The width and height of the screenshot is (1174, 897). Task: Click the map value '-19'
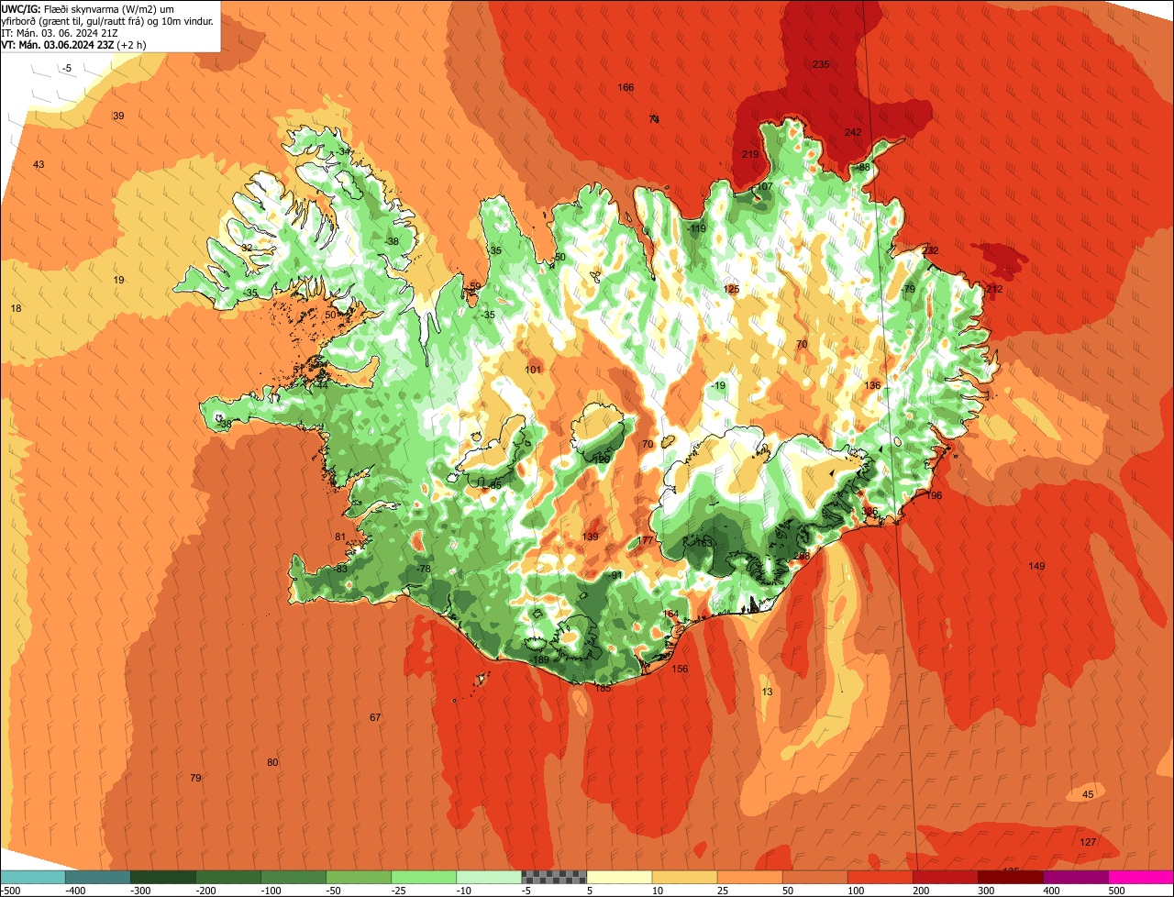point(717,385)
